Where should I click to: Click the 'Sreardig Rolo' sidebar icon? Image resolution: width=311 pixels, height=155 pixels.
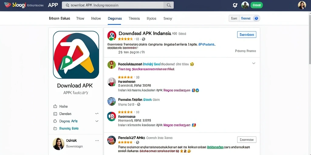[x=55, y=128]
